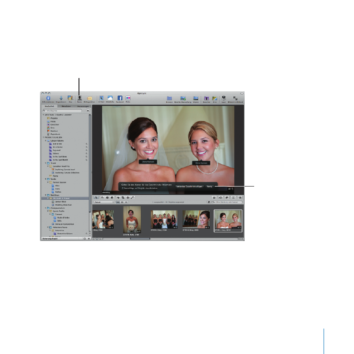
Task: Open the retouch brush tool menu
Action: (x=133, y=197)
